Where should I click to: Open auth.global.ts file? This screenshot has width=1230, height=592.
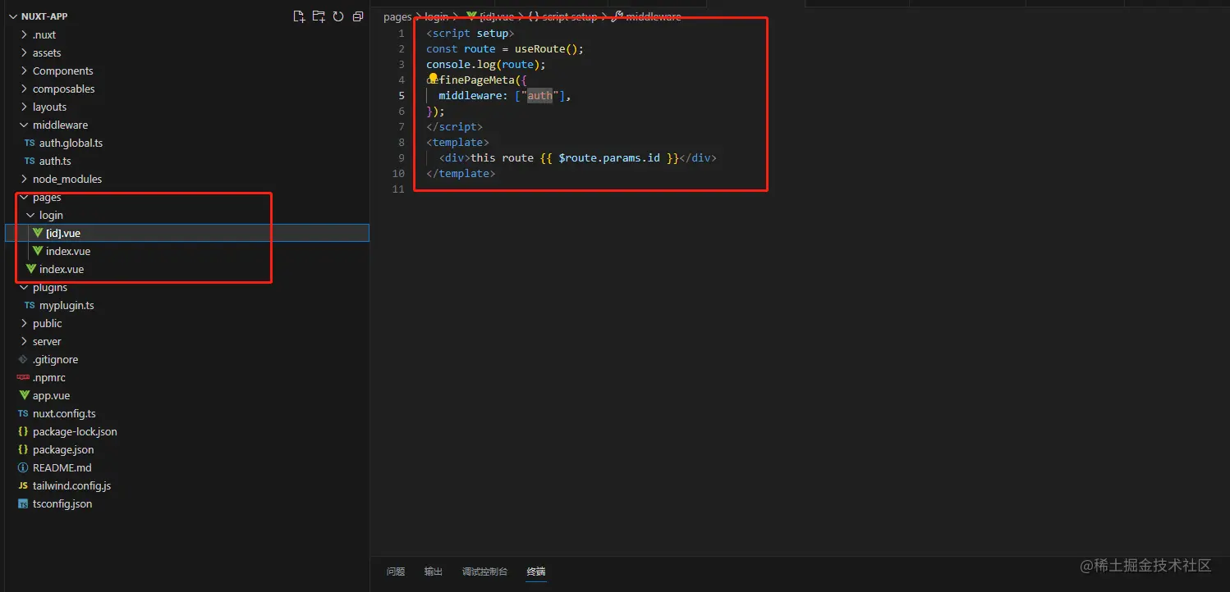pyautogui.click(x=71, y=143)
